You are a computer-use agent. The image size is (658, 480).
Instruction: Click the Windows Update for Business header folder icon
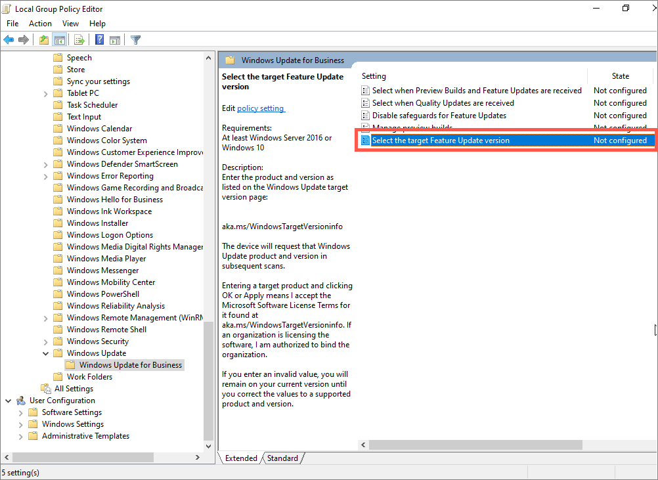pos(230,60)
